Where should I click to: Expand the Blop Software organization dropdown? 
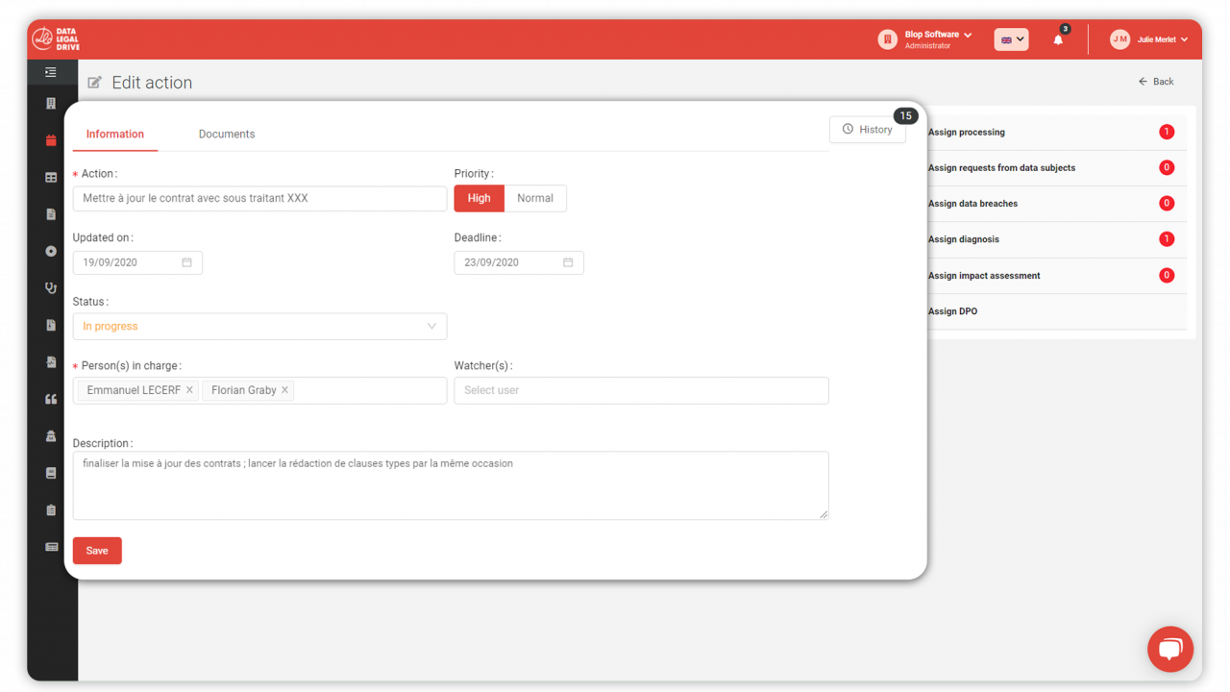[968, 35]
